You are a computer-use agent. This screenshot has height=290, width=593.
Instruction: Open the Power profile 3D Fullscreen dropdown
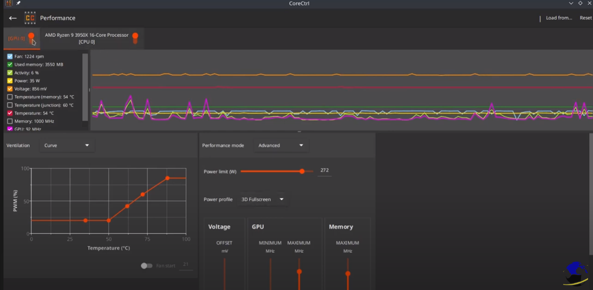(x=262, y=199)
